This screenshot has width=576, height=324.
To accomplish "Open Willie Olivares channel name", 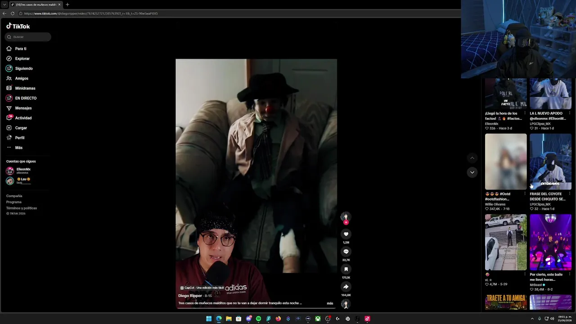I will tap(495, 204).
